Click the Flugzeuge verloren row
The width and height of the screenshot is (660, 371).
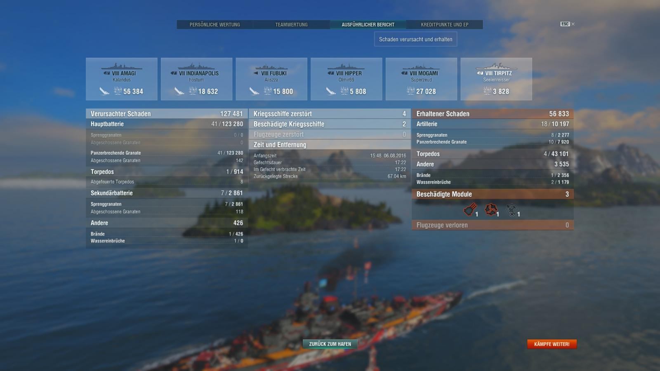(493, 225)
